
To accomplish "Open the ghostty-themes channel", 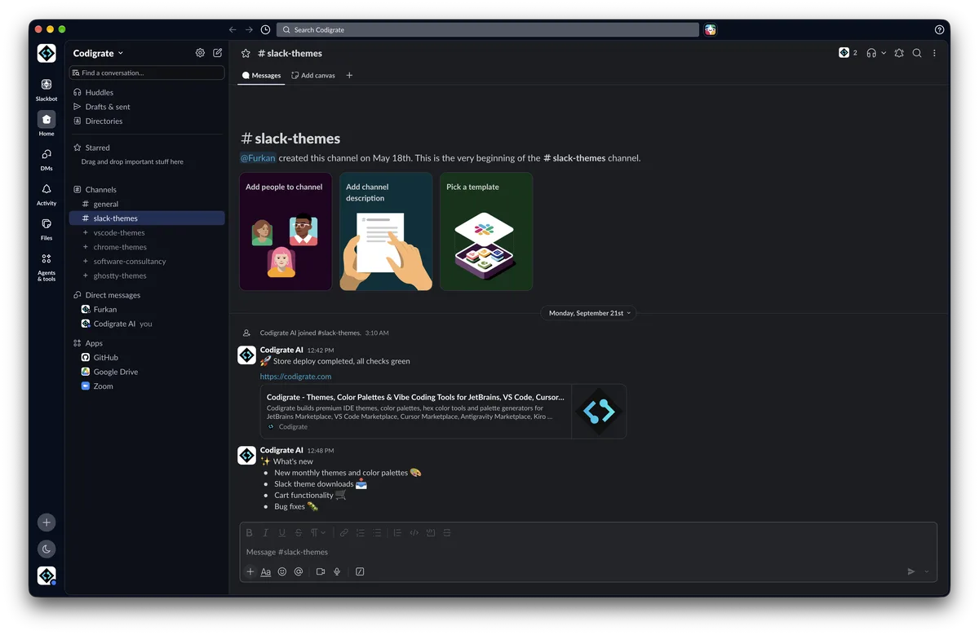I will (147, 276).
